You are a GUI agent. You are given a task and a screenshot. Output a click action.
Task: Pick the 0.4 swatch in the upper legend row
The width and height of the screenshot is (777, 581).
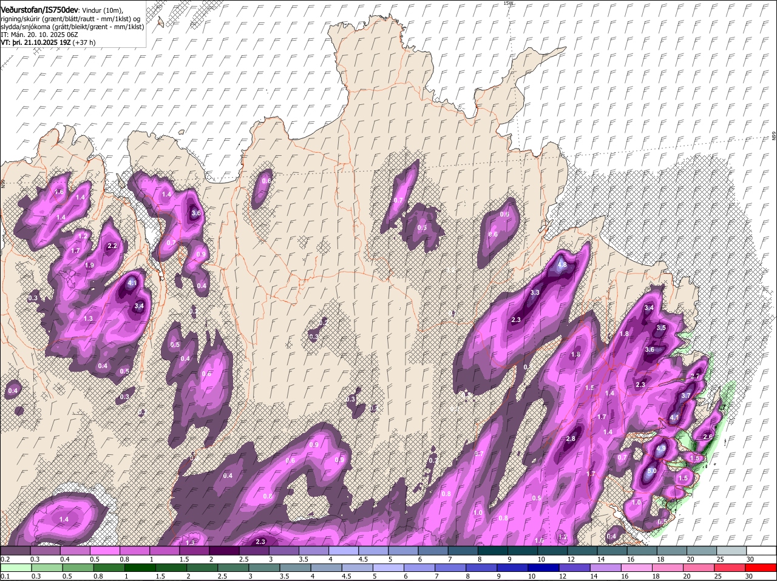coord(75,550)
